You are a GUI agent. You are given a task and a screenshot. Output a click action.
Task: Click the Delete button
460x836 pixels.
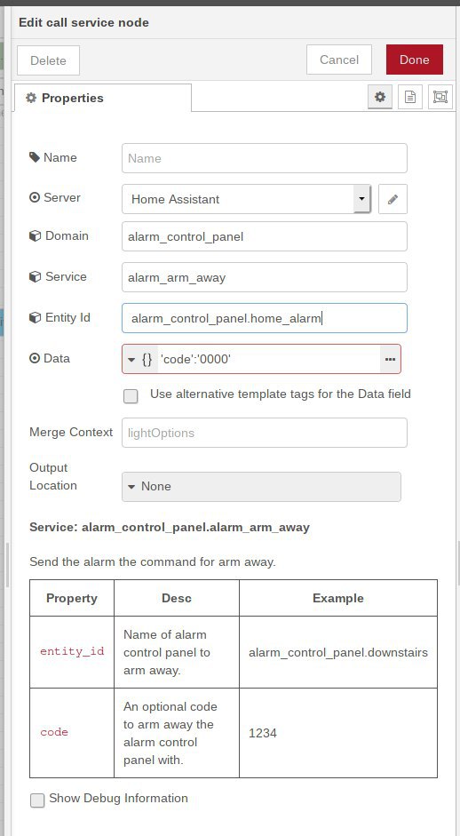(x=49, y=60)
